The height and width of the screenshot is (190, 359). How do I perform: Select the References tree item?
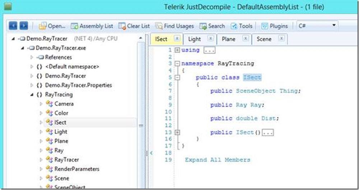click(59, 57)
